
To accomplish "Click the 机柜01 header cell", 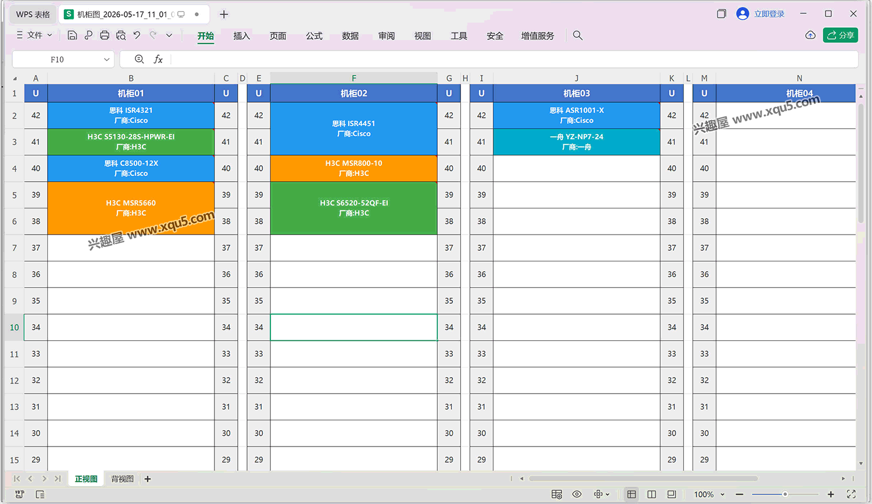I will [131, 93].
